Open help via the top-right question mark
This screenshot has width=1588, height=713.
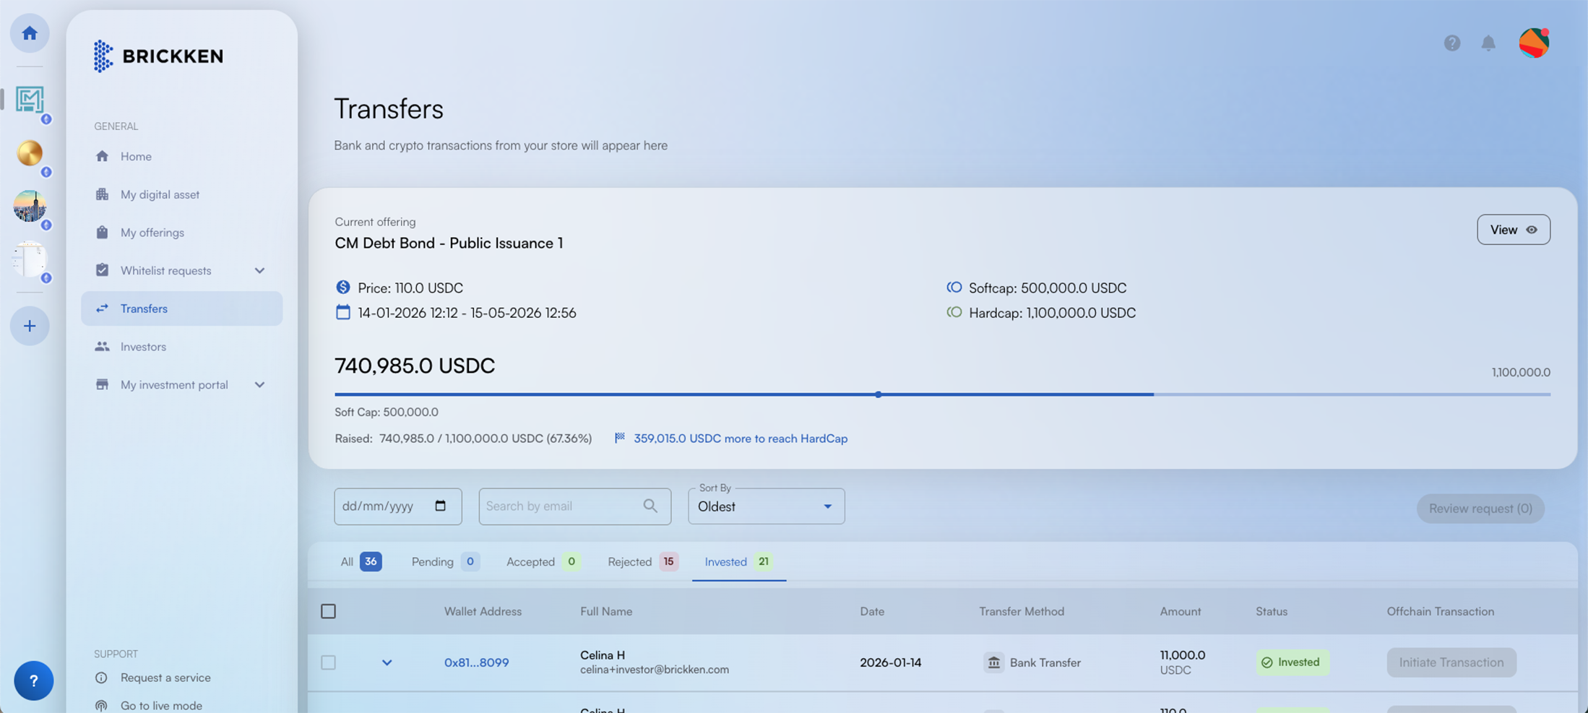pos(1452,43)
